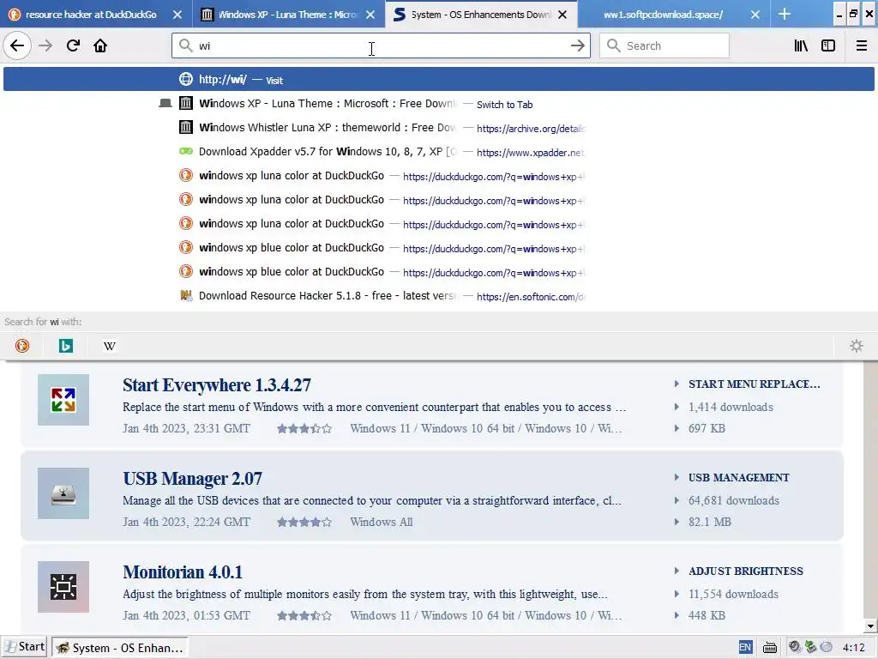Open a new tab with plus button
878x659 pixels.
pyautogui.click(x=785, y=14)
